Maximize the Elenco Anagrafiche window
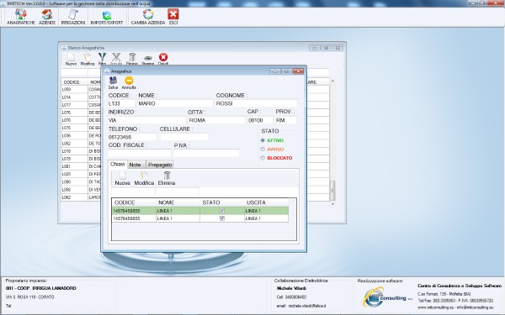The width and height of the screenshot is (505, 315). [326, 48]
